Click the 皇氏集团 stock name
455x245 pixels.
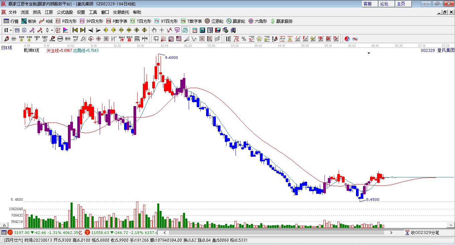coord(446,51)
